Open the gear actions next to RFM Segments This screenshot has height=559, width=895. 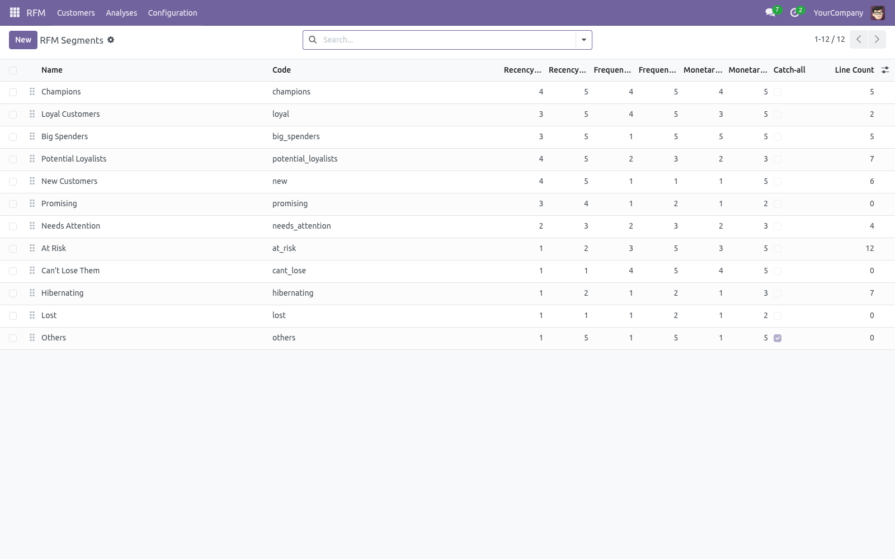[111, 40]
